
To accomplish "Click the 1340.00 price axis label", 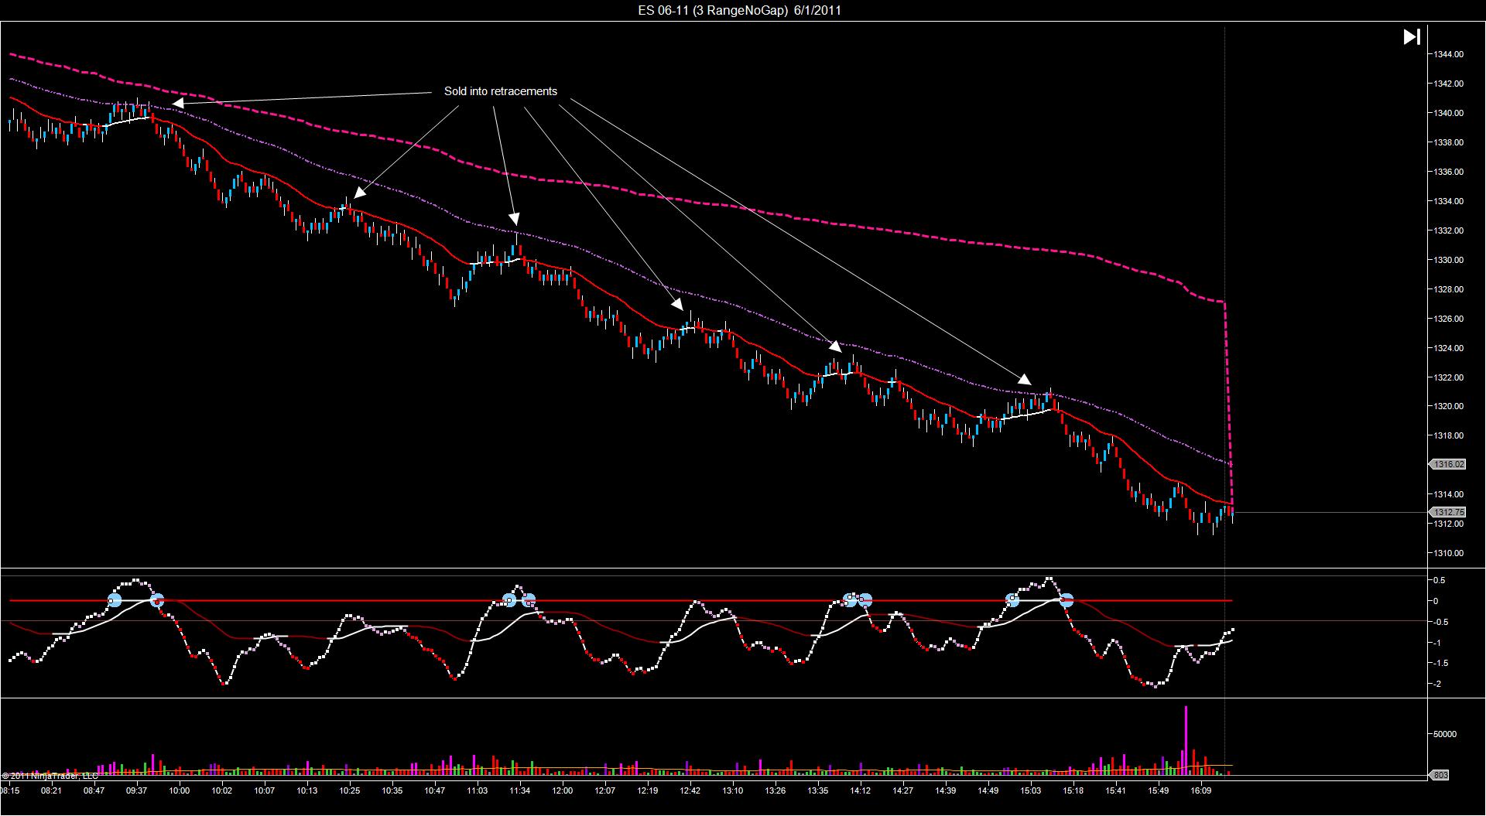I will pyautogui.click(x=1448, y=113).
